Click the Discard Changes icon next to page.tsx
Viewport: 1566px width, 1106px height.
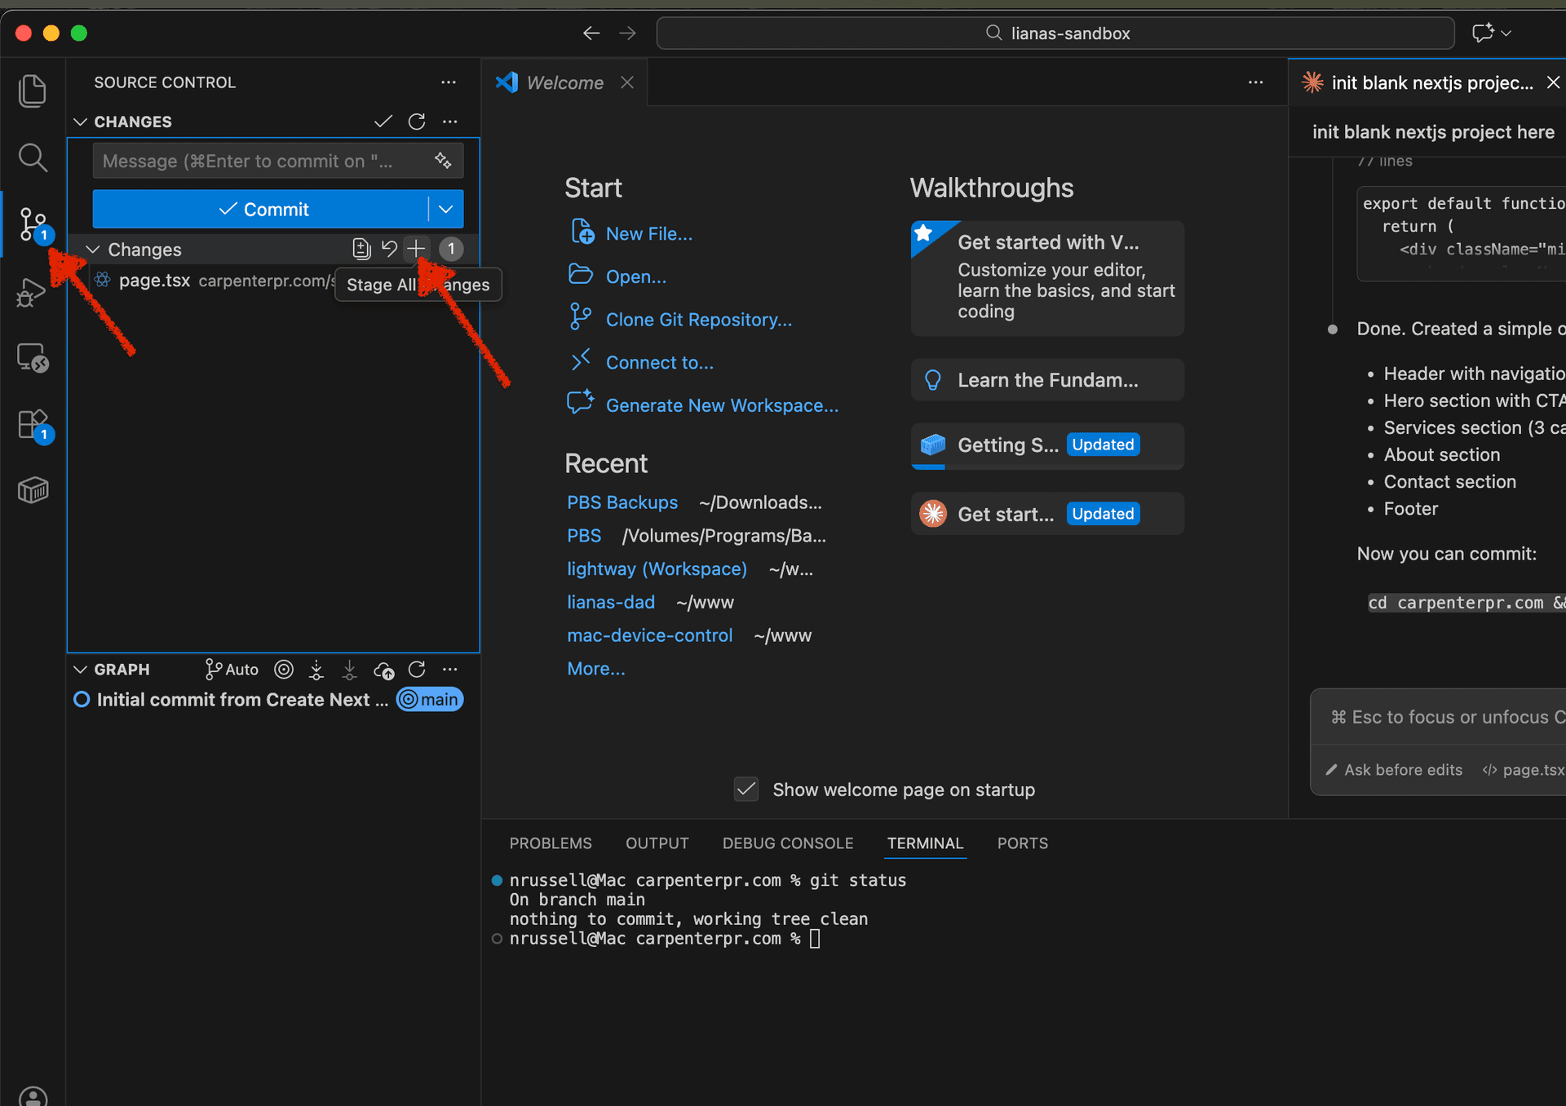pos(389,249)
